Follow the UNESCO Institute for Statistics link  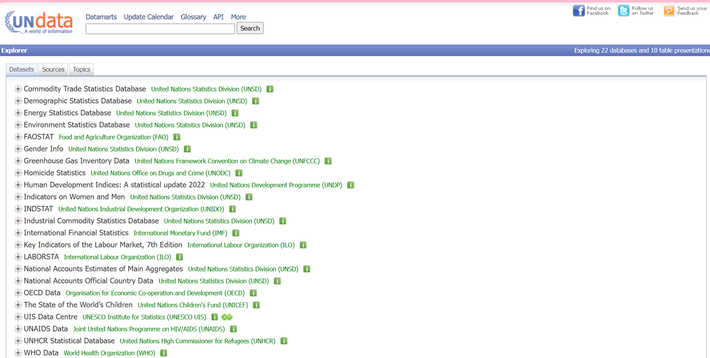pyautogui.click(x=144, y=317)
